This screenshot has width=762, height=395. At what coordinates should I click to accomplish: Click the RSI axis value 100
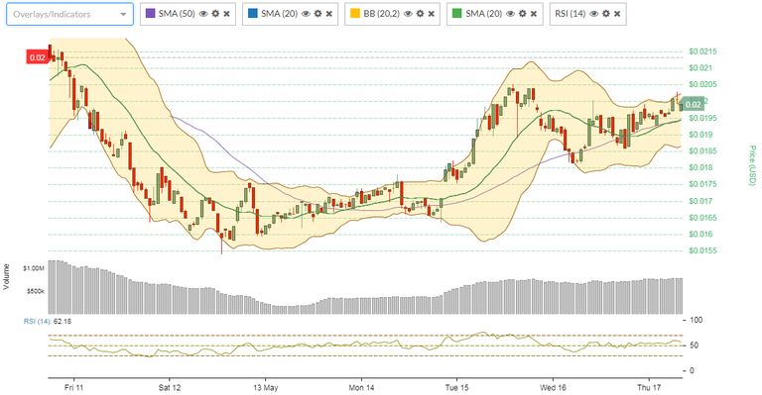click(697, 320)
